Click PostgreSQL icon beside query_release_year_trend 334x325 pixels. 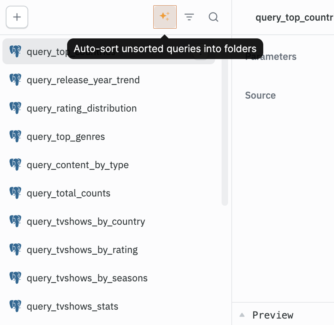pyautogui.click(x=15, y=80)
